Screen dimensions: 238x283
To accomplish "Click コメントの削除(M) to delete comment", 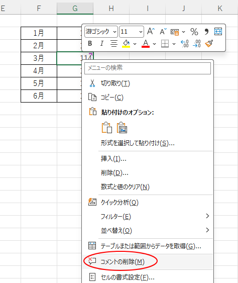I will [148, 261].
